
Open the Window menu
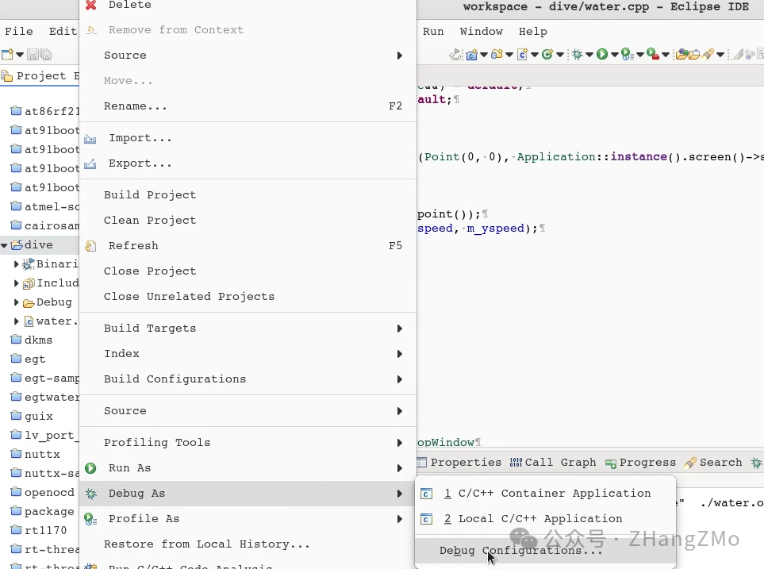pyautogui.click(x=482, y=31)
